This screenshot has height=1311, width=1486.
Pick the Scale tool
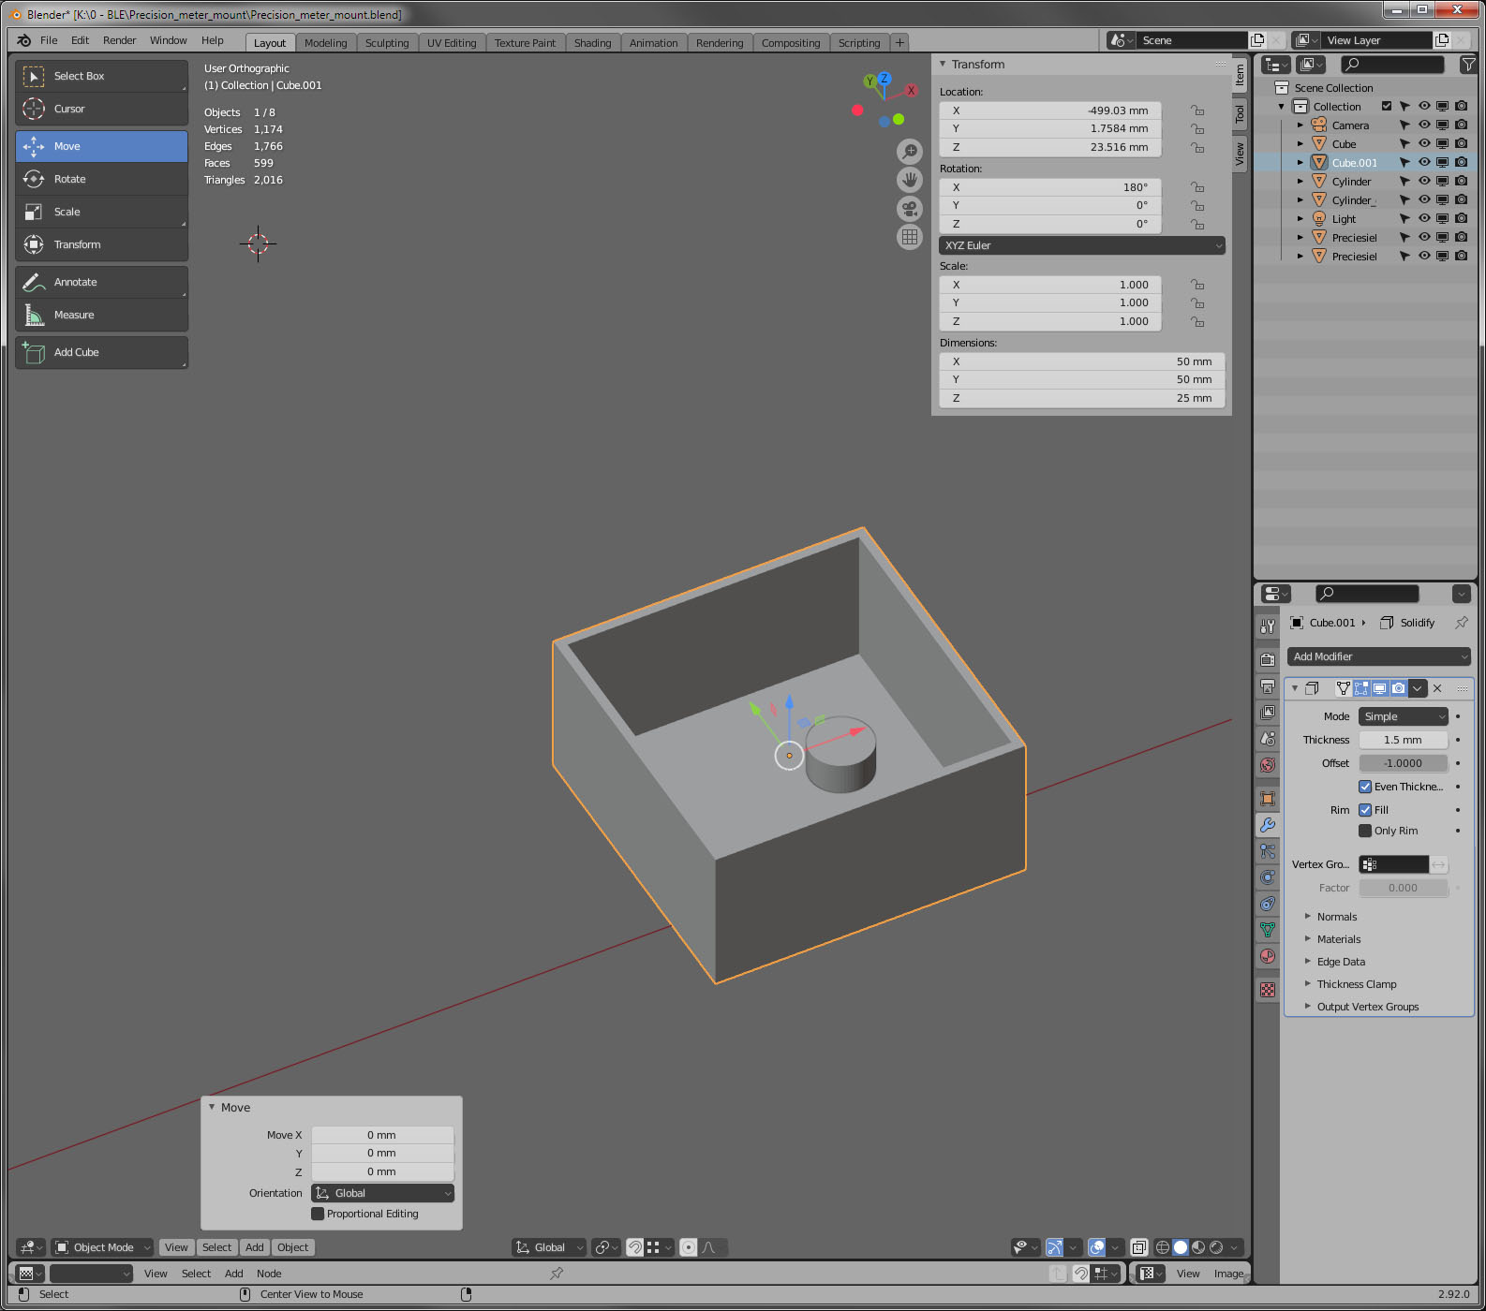101,212
